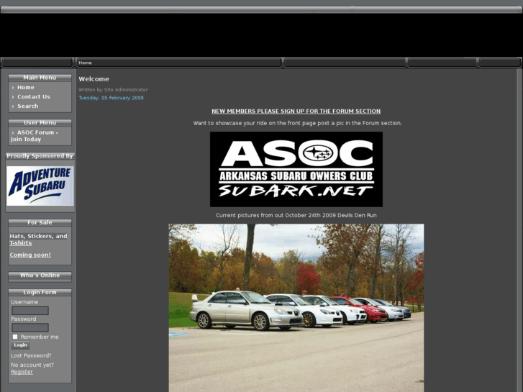Click into the Username field

[30, 311]
